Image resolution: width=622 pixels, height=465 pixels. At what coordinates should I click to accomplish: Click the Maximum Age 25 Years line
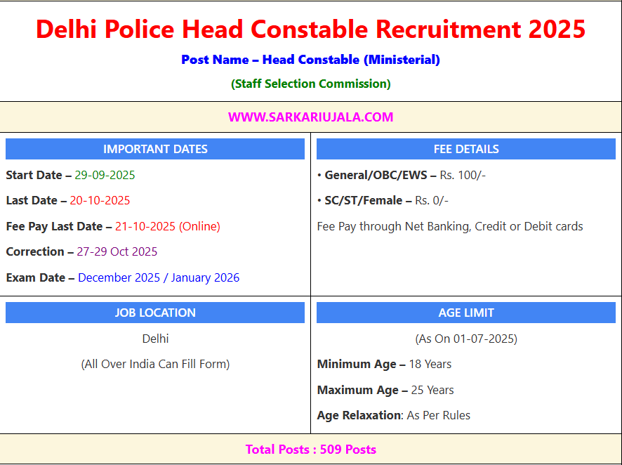tap(385, 390)
